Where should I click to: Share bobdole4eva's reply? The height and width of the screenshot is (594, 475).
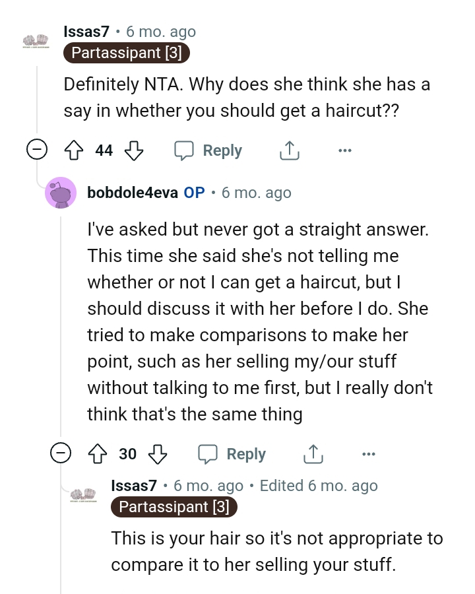click(313, 454)
